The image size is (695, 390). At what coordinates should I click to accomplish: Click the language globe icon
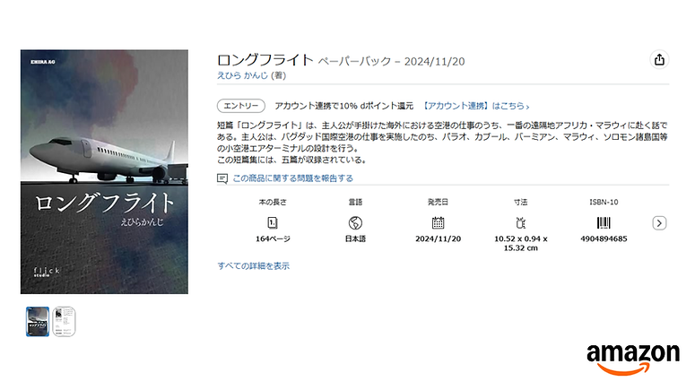pos(355,222)
